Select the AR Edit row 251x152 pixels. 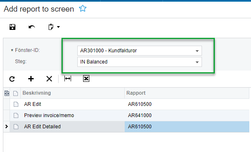click(126, 104)
